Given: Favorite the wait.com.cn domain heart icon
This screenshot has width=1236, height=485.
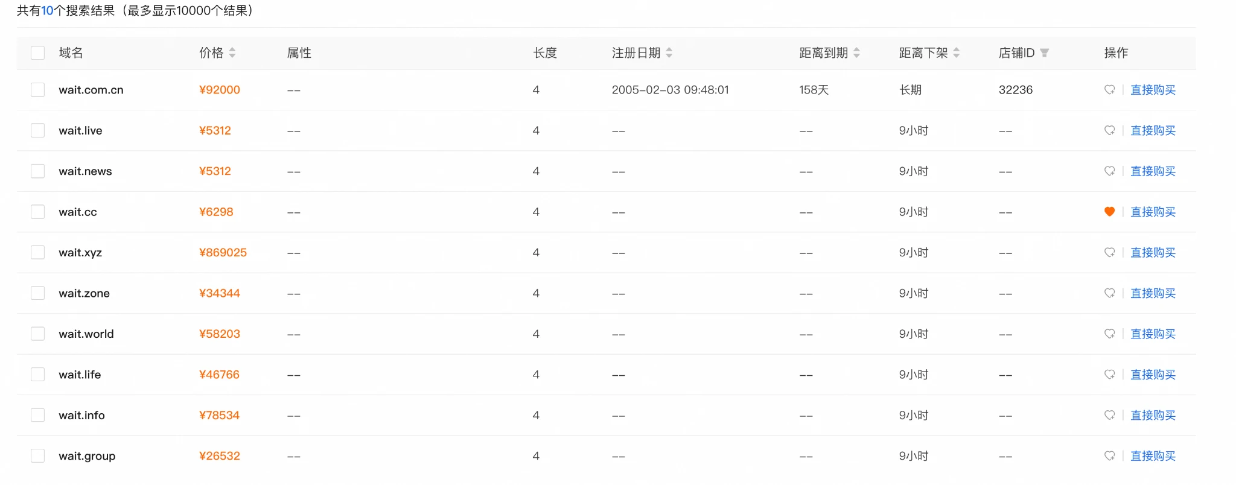Looking at the screenshot, I should pyautogui.click(x=1109, y=90).
